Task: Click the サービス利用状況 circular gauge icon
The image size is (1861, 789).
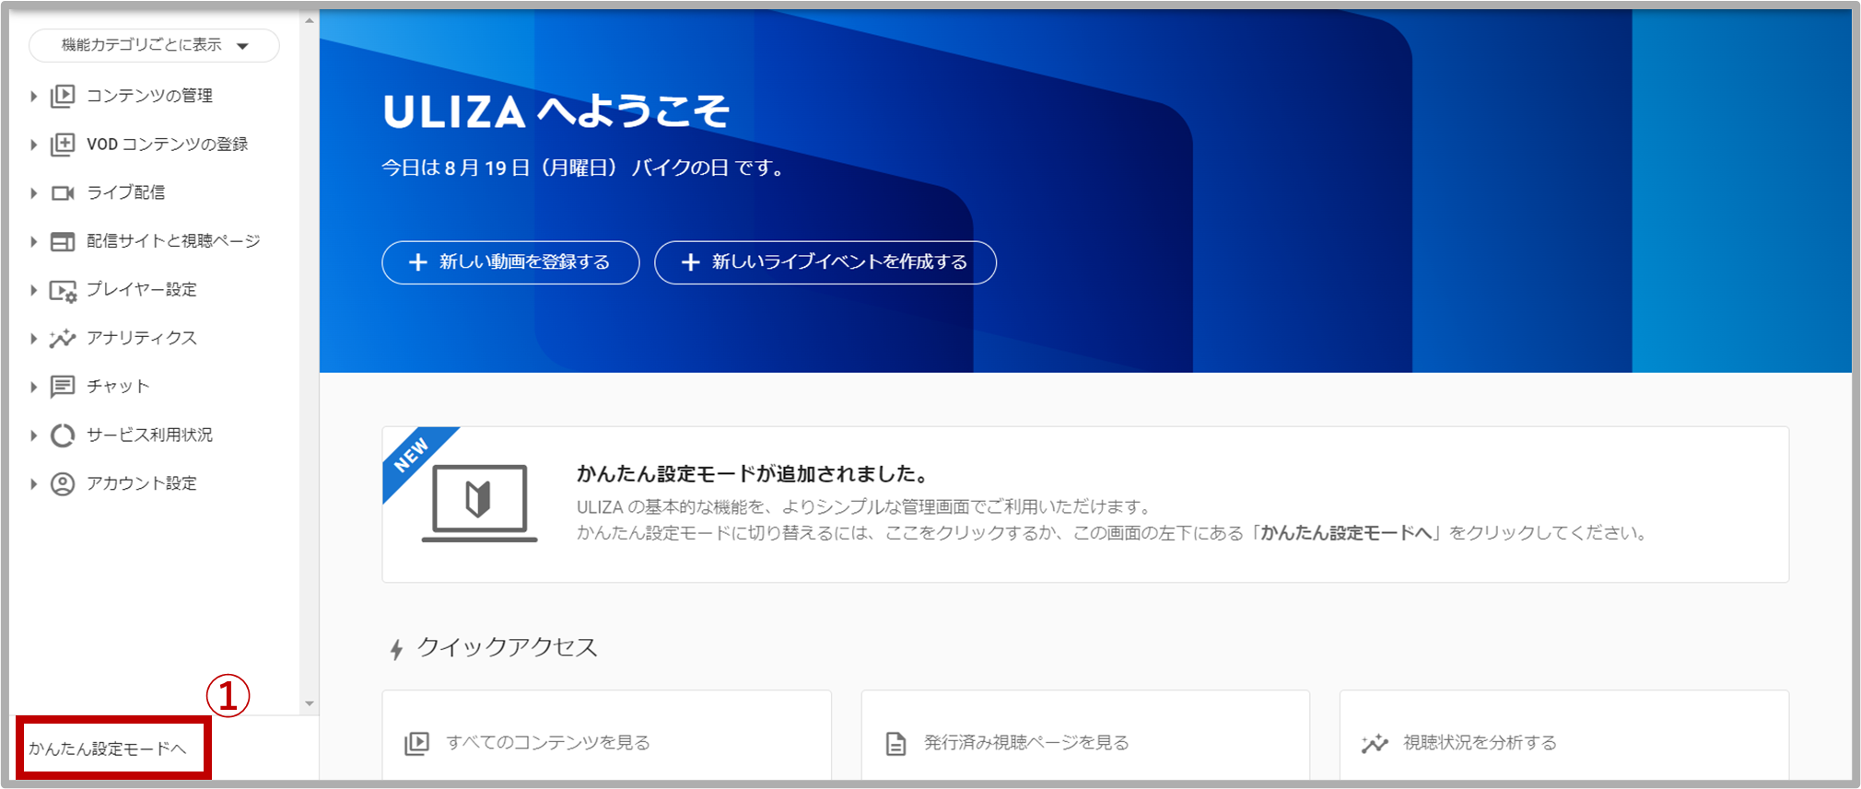Action: point(63,435)
